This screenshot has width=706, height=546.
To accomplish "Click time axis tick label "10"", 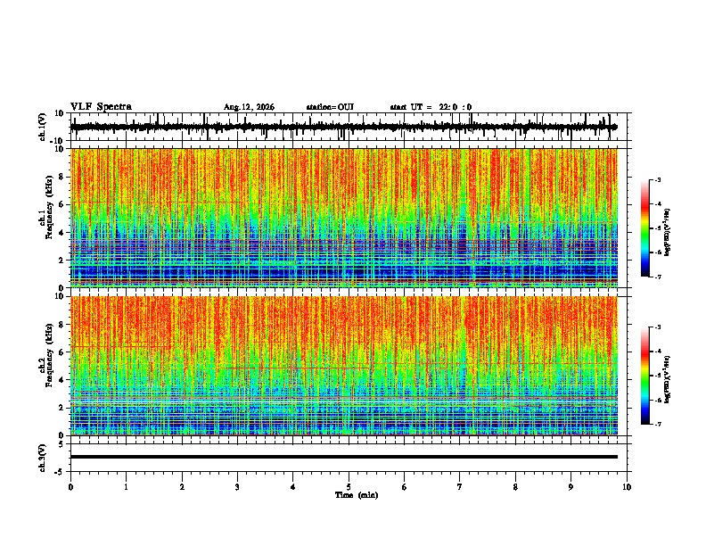I will pos(627,487).
